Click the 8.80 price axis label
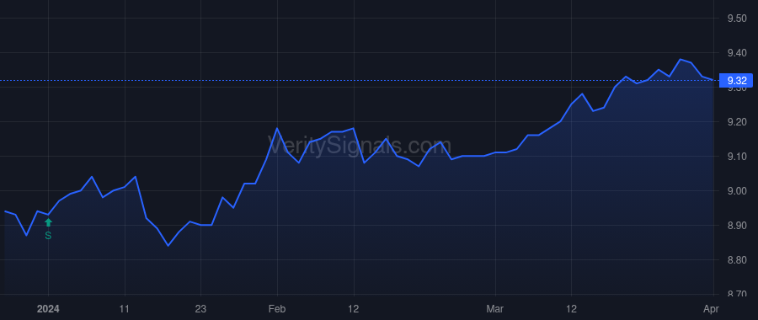Screen dimensions: 758x320 (x=738, y=260)
